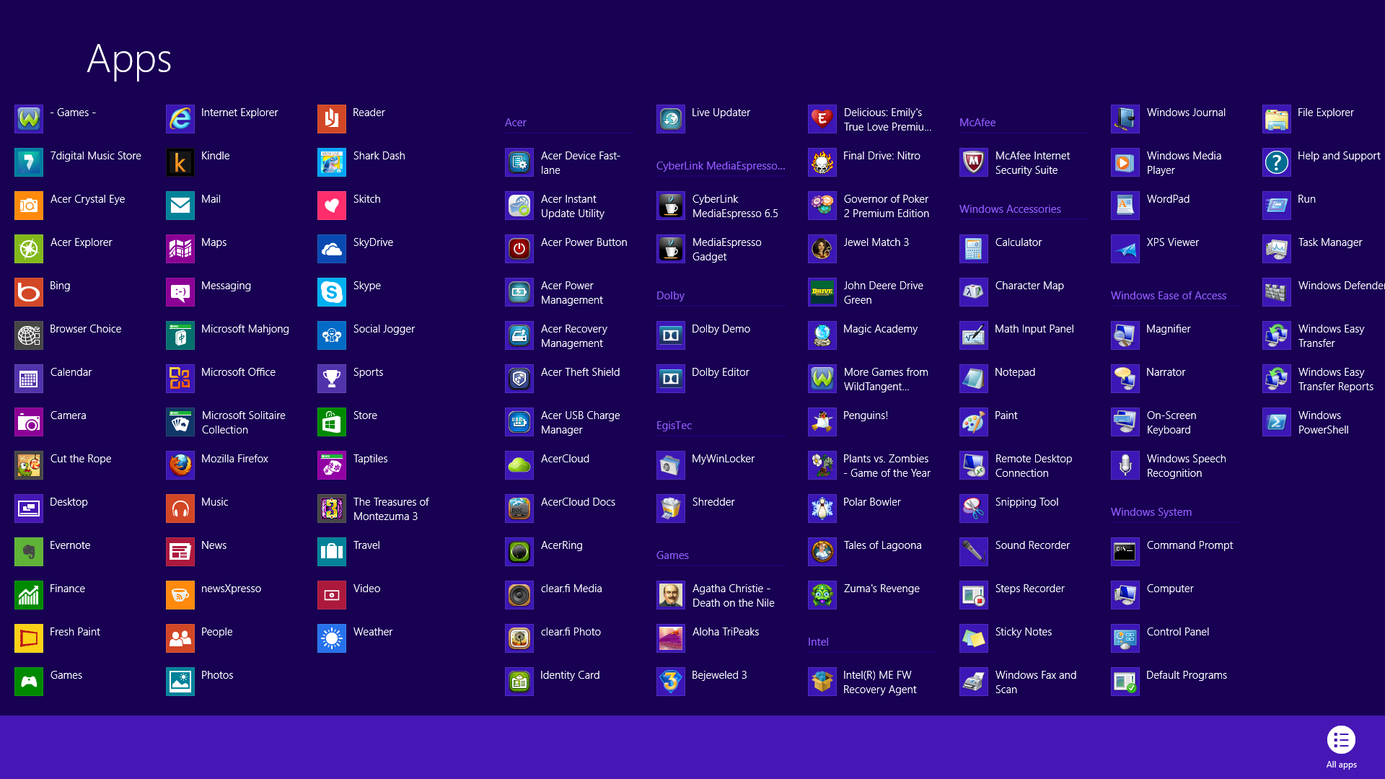The height and width of the screenshot is (779, 1385).
Task: Open the Task Manager icon
Action: pos(1277,249)
